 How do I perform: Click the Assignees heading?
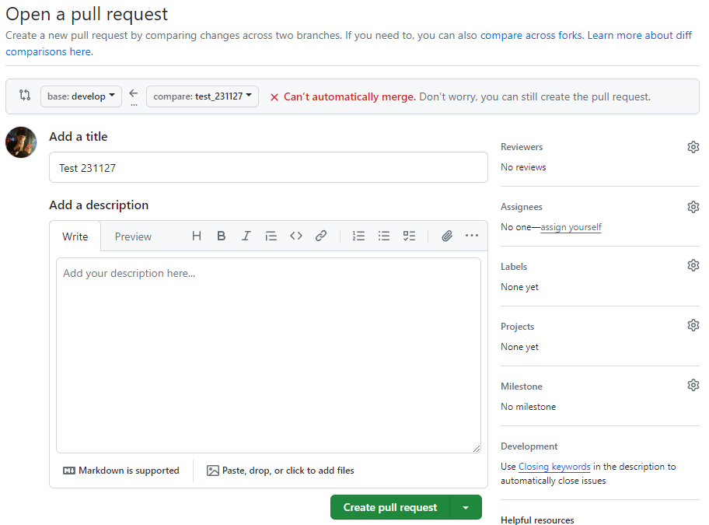pyautogui.click(x=522, y=207)
